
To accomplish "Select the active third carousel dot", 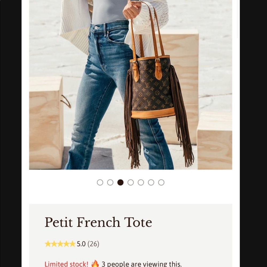I will click(x=120, y=182).
